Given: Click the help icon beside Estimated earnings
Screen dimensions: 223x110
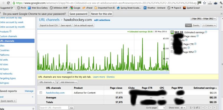Looking at the screenshot, I should click(x=206, y=32).
